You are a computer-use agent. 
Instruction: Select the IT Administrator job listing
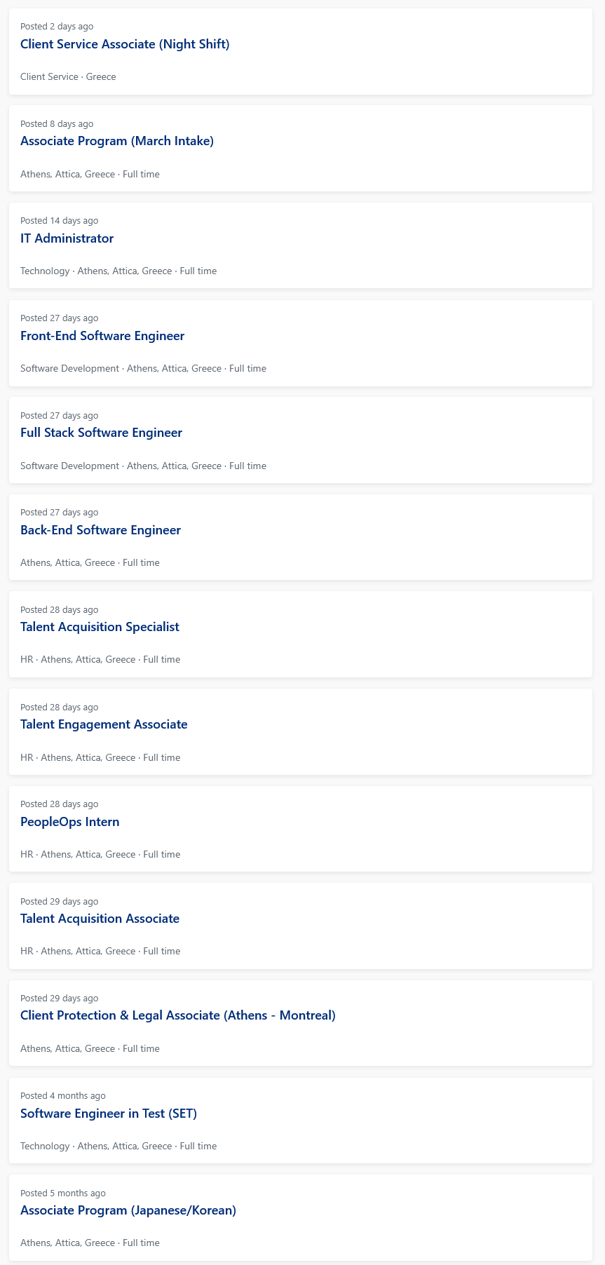pyautogui.click(x=67, y=238)
